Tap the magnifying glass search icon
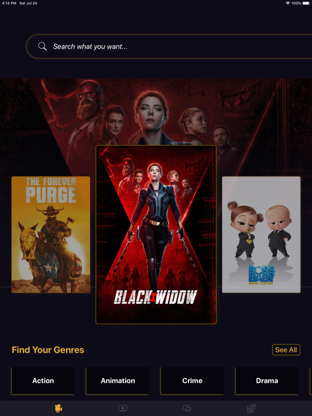Image resolution: width=312 pixels, height=416 pixels. 42,46
